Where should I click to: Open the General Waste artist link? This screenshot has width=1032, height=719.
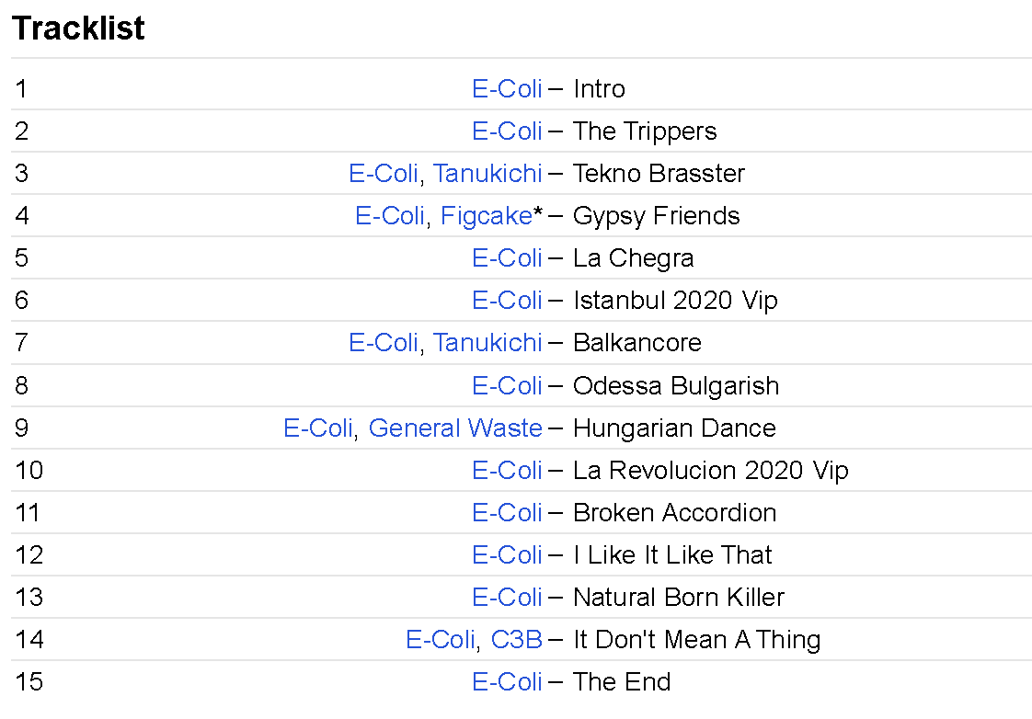pyautogui.click(x=455, y=428)
